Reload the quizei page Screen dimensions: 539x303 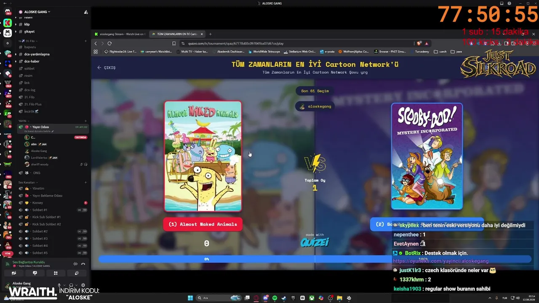(109, 43)
